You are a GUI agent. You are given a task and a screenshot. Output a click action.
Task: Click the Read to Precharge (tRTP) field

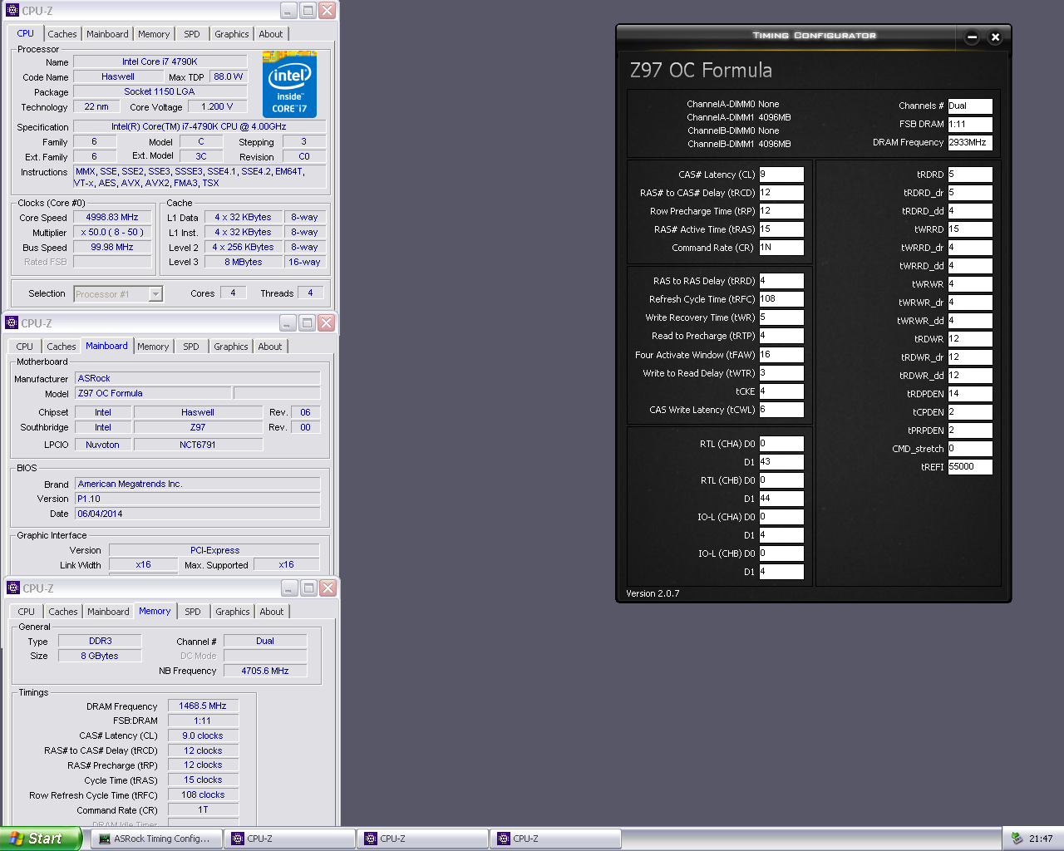pos(781,336)
